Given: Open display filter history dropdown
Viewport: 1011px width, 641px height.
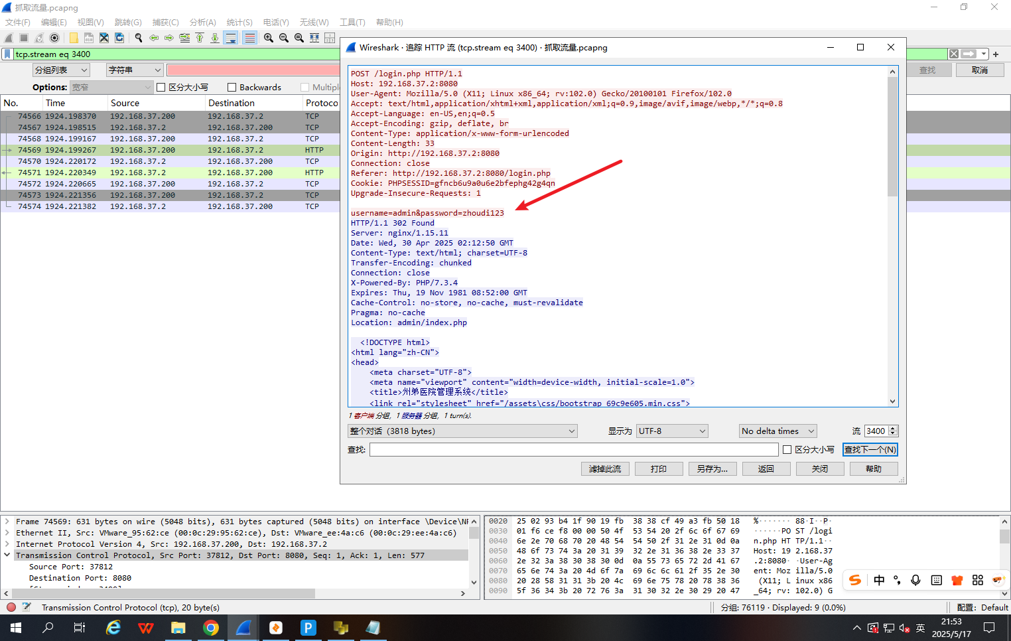Looking at the screenshot, I should [984, 54].
